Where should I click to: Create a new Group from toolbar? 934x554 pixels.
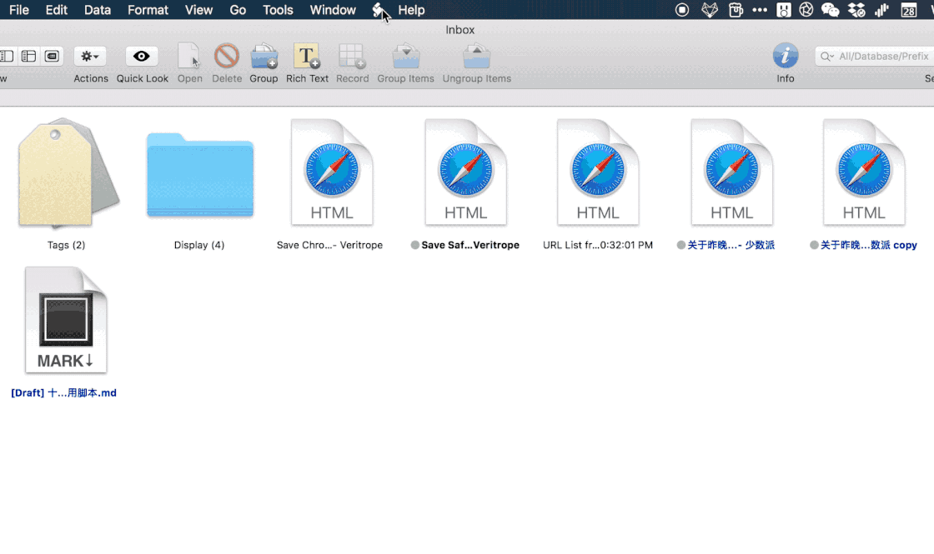pyautogui.click(x=264, y=56)
